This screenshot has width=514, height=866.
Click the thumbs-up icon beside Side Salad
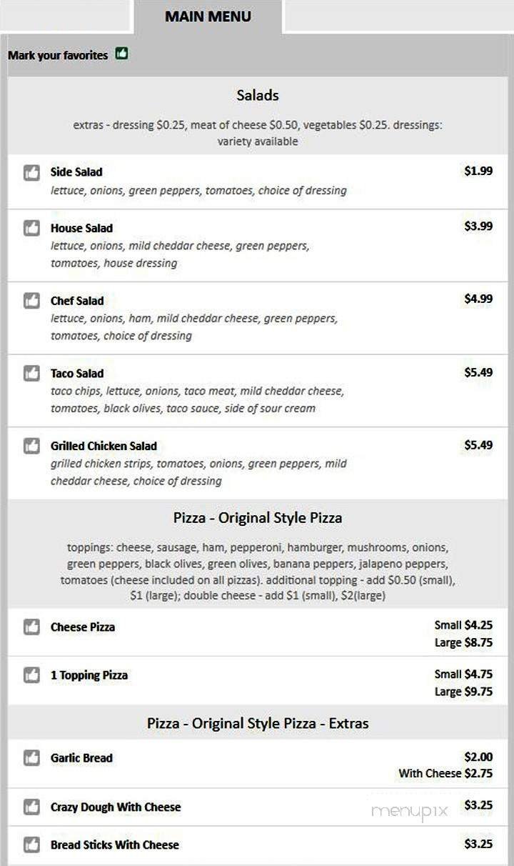pyautogui.click(x=31, y=171)
